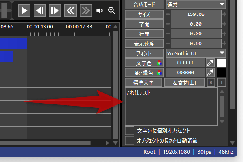The height and width of the screenshot is (162, 243).
Task: Toggle italic with the I button
Action: tap(222, 82)
